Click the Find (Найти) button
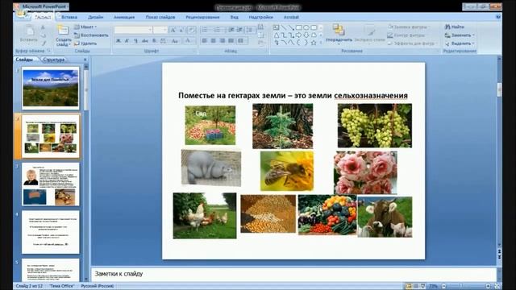516x290 pixels. [x=455, y=27]
